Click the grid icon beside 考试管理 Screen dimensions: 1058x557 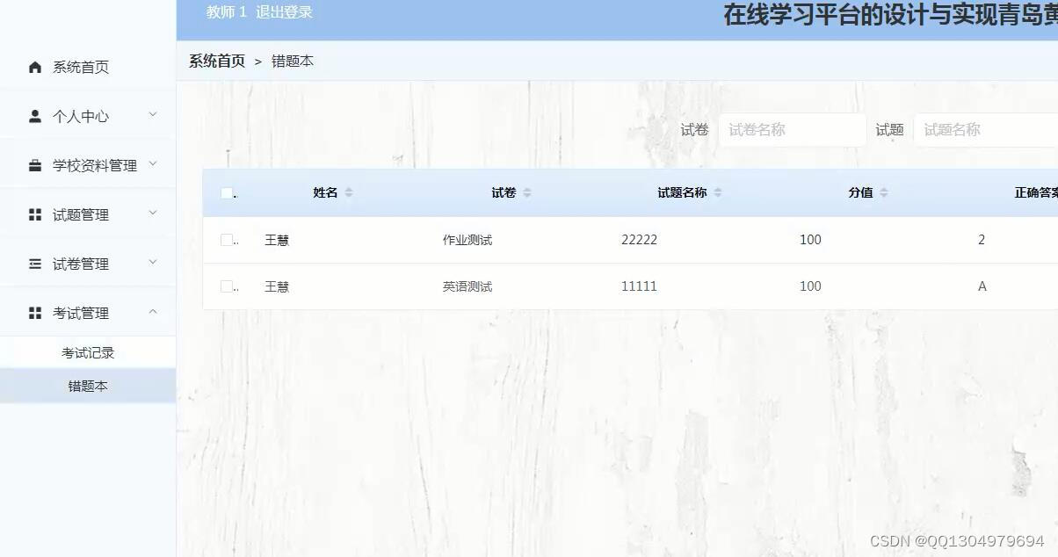point(35,313)
